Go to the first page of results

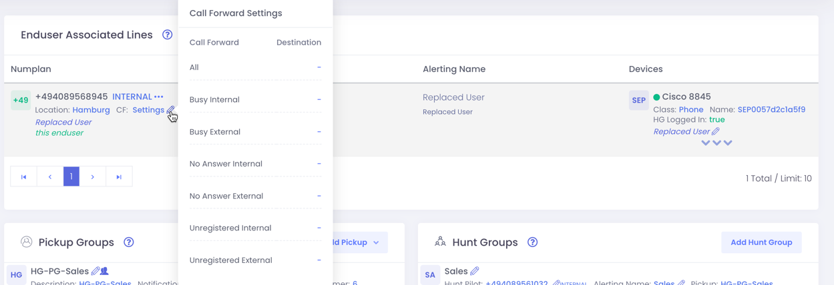click(x=23, y=176)
